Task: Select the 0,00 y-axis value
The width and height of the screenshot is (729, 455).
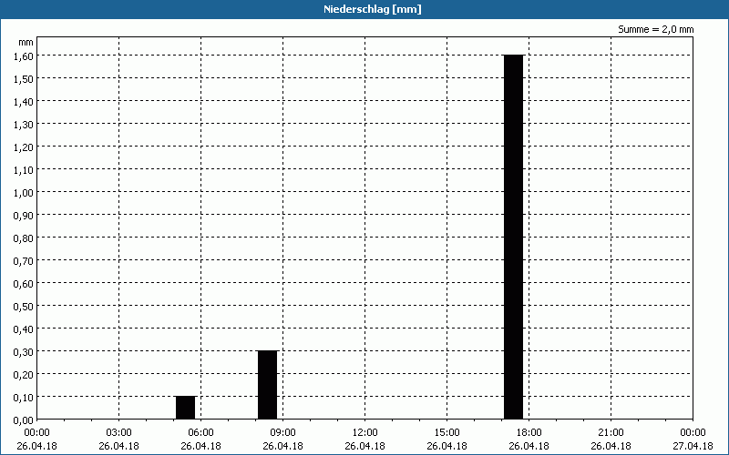Action: click(24, 420)
